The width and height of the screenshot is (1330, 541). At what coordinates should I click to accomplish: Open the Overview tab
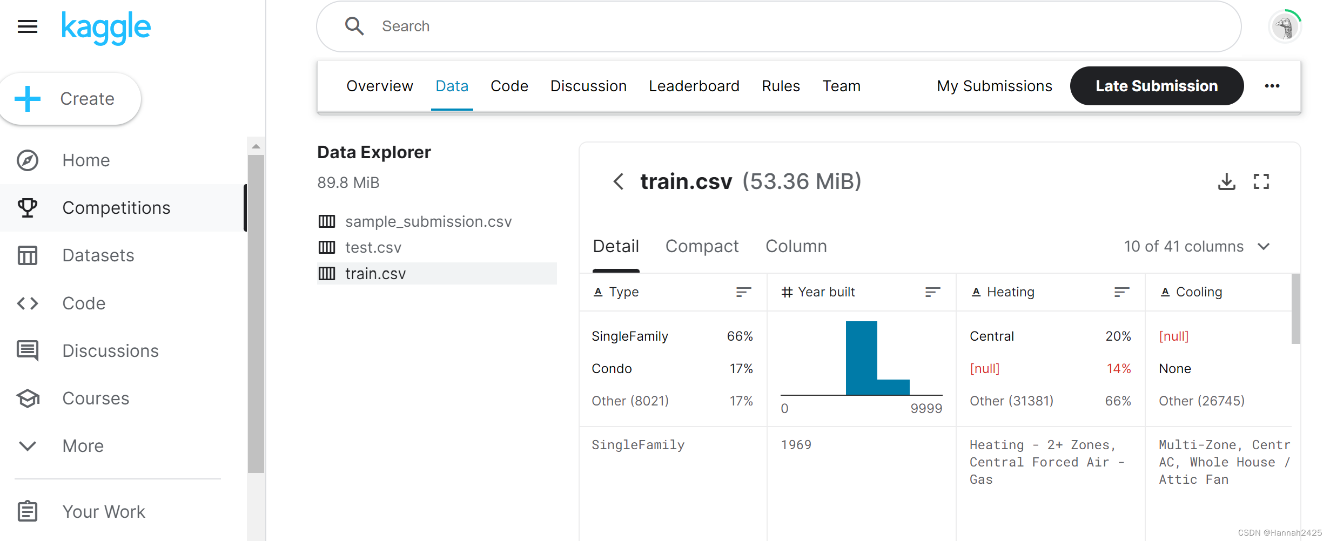[380, 86]
